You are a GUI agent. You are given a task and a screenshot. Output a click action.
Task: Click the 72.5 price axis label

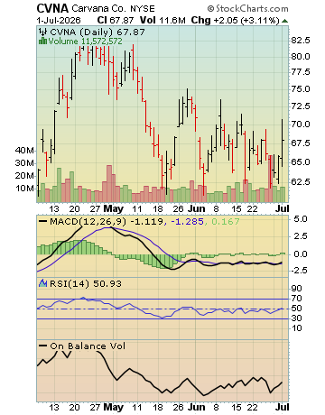(301, 106)
